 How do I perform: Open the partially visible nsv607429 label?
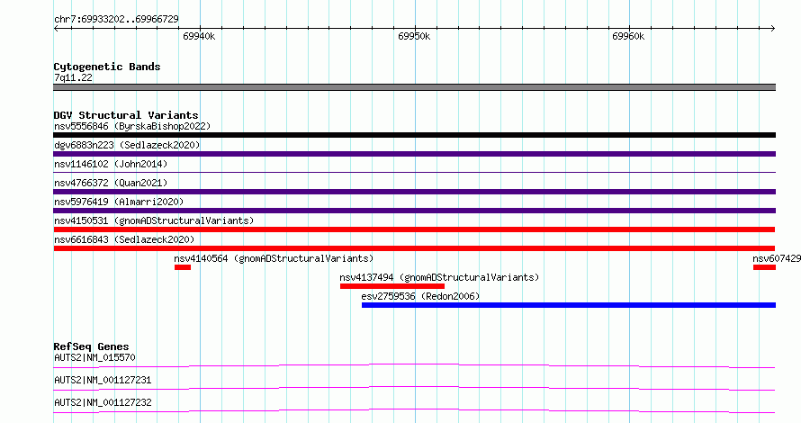coord(777,258)
